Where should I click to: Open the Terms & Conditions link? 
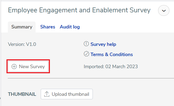[x=112, y=54]
